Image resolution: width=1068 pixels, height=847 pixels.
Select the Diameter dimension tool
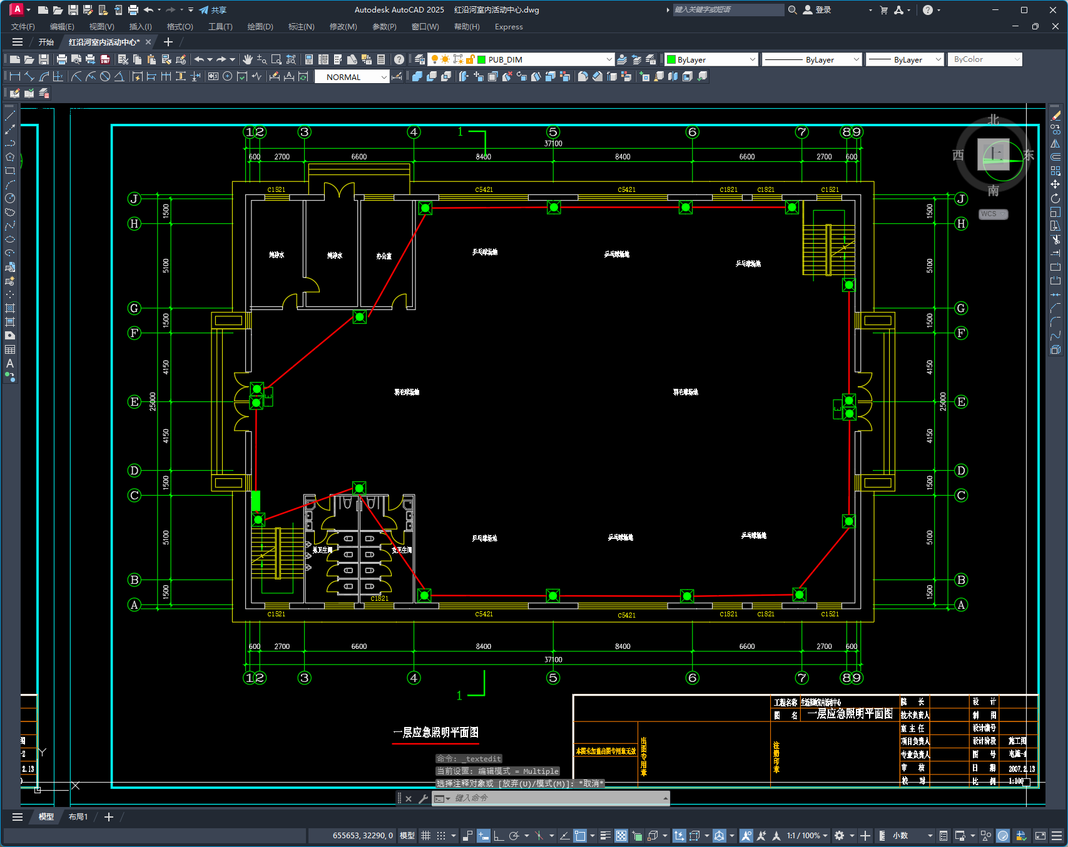coord(105,76)
